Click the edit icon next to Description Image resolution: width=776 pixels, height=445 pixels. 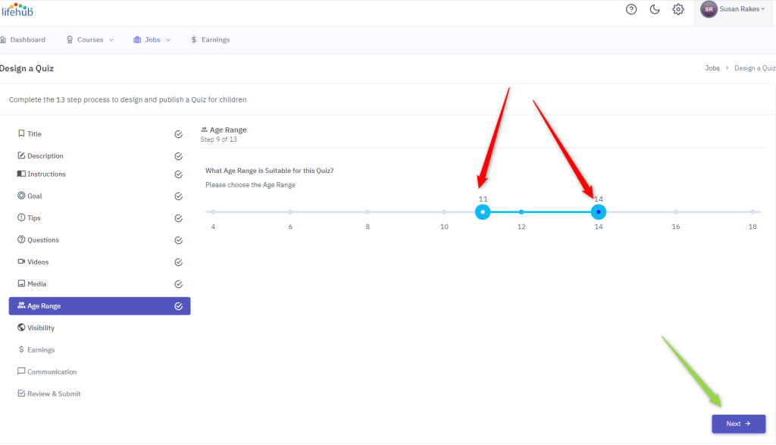(x=21, y=155)
